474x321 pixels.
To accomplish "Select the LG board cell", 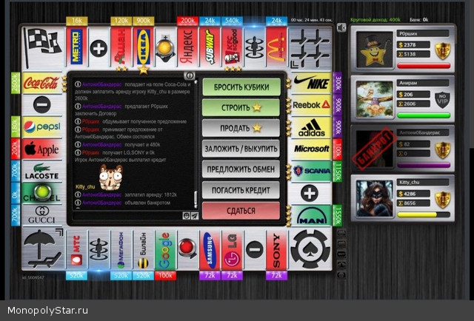I will [232, 250].
